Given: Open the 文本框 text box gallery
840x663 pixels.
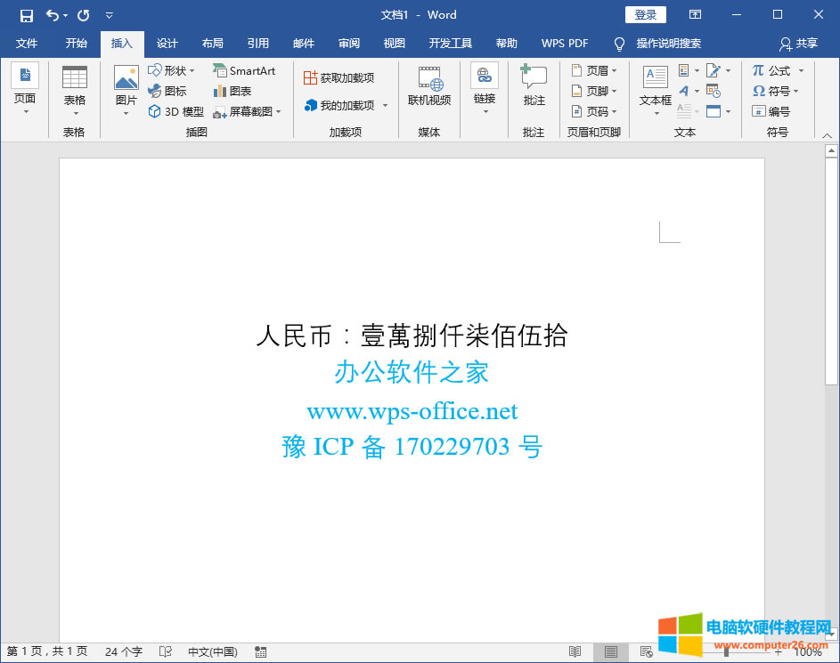Looking at the screenshot, I should 656,91.
